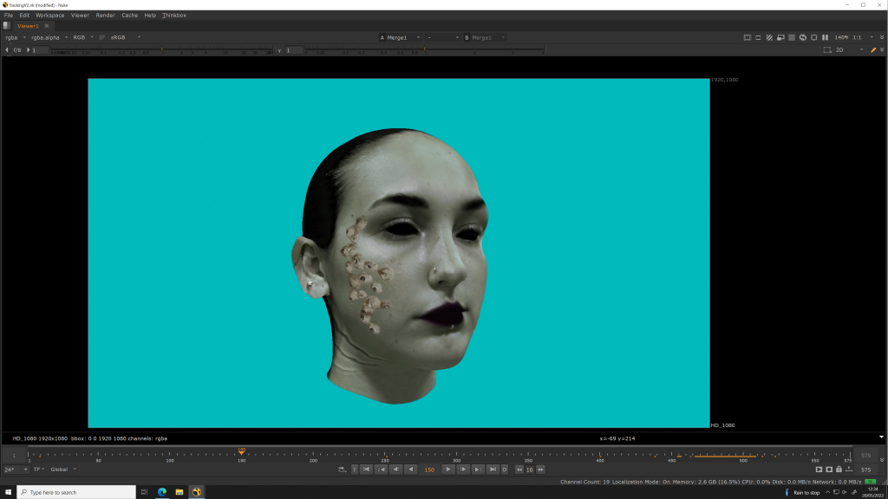Click the gamma Y toggle button
The width and height of the screenshot is (888, 499).
279,50
